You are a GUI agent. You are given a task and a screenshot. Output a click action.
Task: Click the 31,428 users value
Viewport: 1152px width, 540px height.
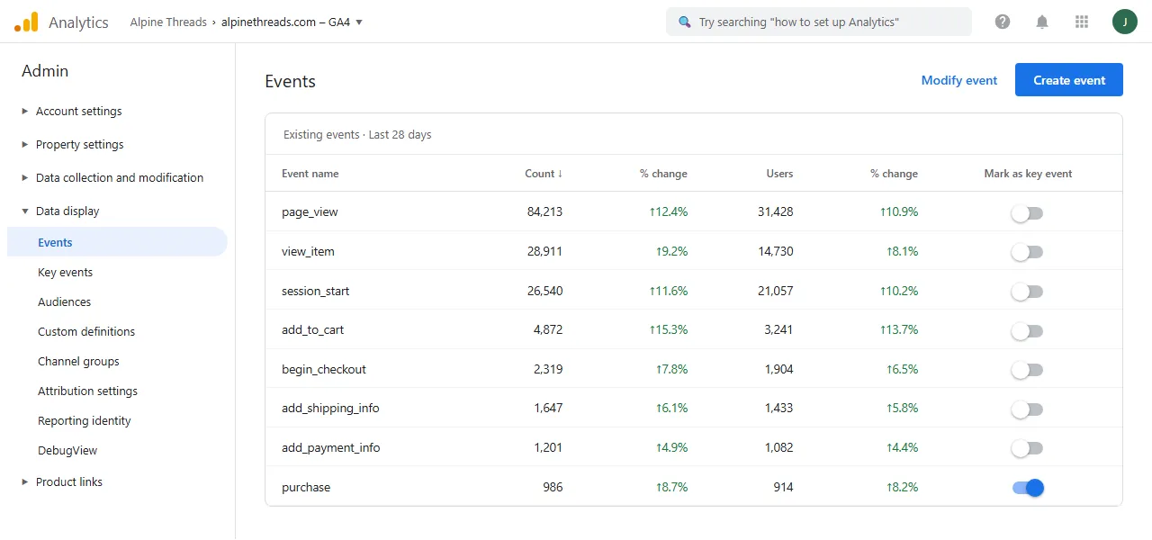point(776,212)
